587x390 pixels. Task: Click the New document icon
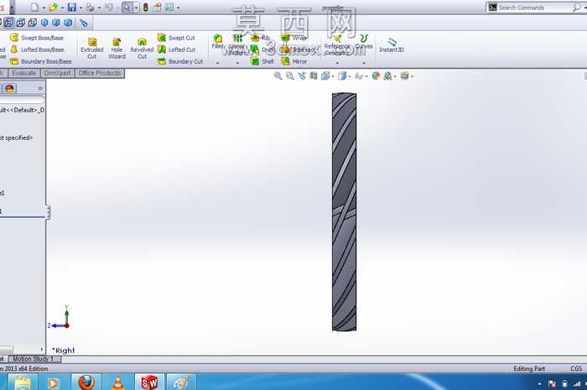(34, 7)
